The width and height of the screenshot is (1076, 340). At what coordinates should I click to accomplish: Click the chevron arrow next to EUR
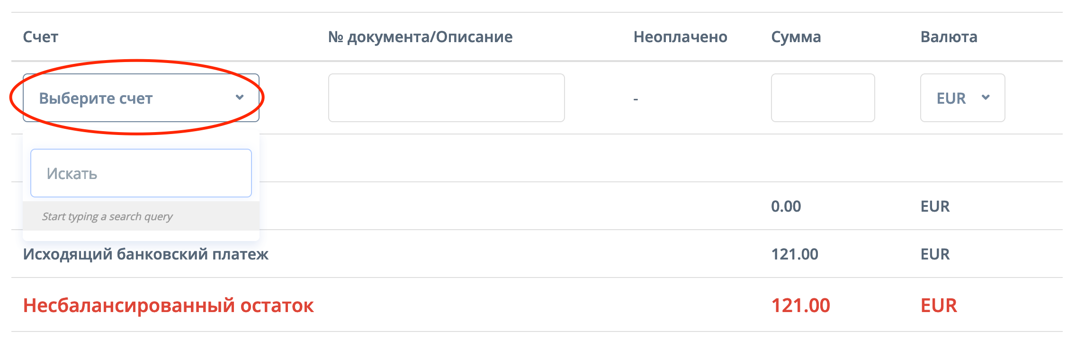pos(986,98)
